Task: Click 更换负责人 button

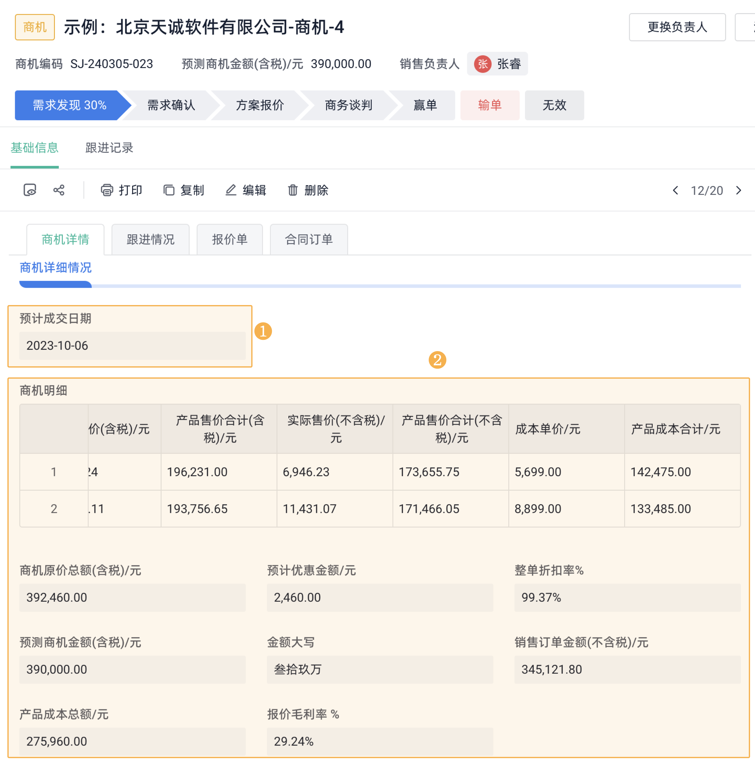Action: (677, 27)
